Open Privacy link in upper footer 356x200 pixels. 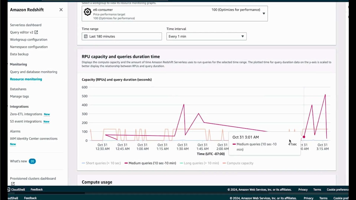pos(303,190)
